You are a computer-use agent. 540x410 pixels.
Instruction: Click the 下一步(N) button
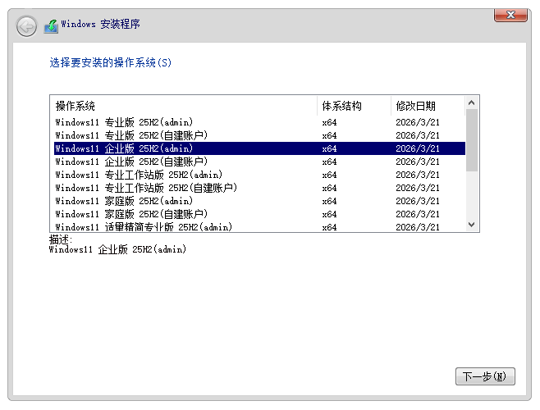tap(485, 376)
